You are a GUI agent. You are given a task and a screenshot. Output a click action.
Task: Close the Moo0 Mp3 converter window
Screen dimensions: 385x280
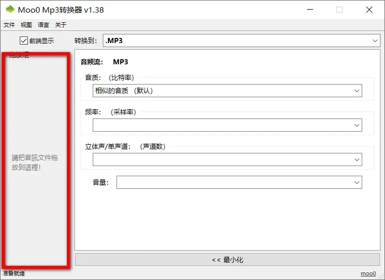point(369,10)
